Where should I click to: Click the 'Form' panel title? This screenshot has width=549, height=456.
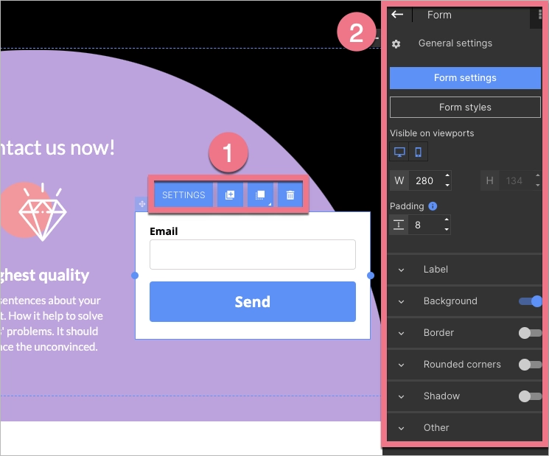(x=439, y=15)
